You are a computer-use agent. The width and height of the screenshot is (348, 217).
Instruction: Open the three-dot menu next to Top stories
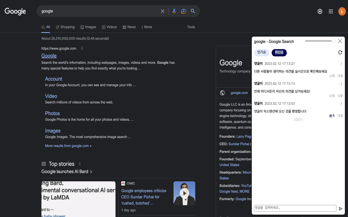(80, 164)
